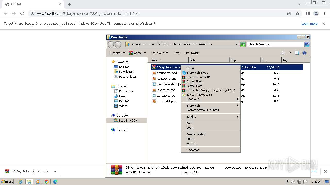Image resolution: width=330 pixels, height=185 pixels.
Task: Choose Cut from context menu
Action: [x=211, y=123]
